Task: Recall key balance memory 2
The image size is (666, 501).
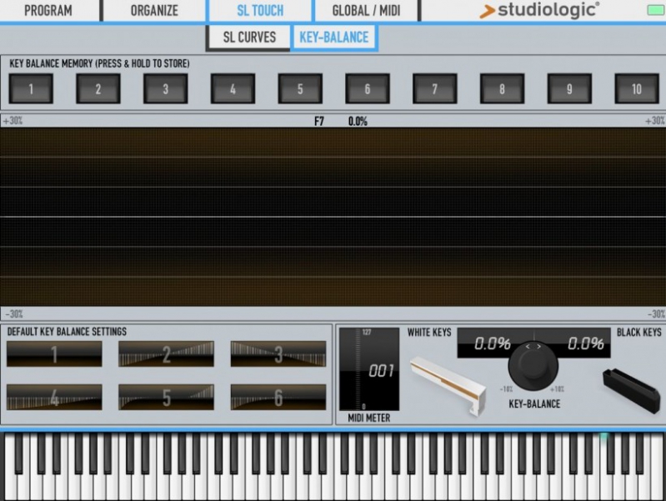Action: [x=98, y=89]
